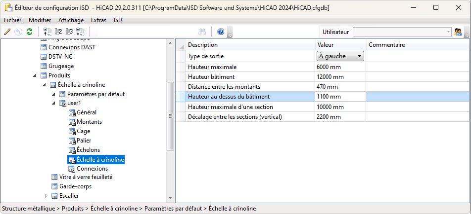Select the Palier tree item

(x=84, y=141)
